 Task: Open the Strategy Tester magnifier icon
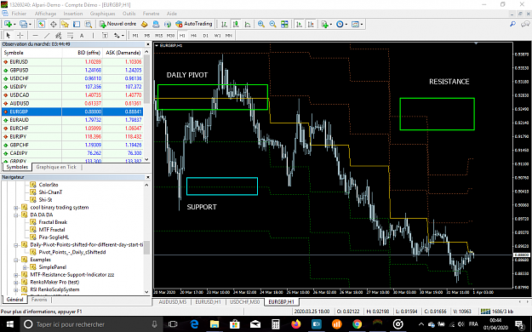tap(89, 24)
